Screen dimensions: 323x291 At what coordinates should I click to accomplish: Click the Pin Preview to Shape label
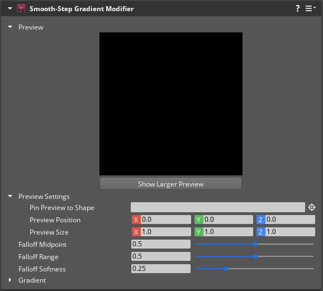click(x=62, y=208)
